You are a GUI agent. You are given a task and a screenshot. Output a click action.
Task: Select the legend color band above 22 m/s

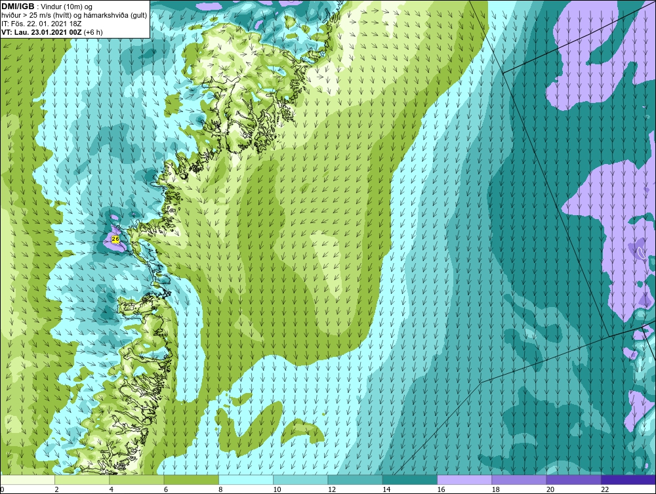click(628, 480)
